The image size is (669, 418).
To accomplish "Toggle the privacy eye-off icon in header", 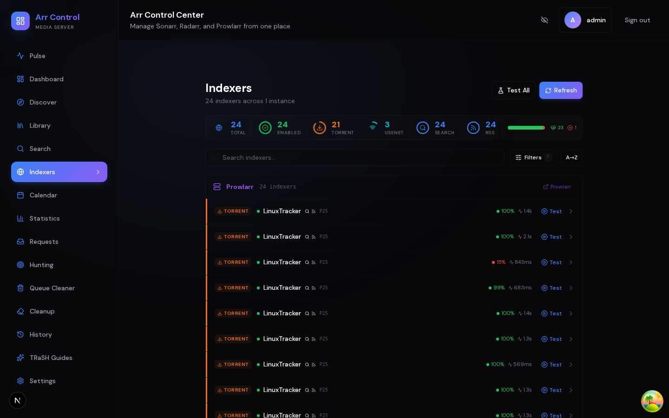I will (544, 20).
